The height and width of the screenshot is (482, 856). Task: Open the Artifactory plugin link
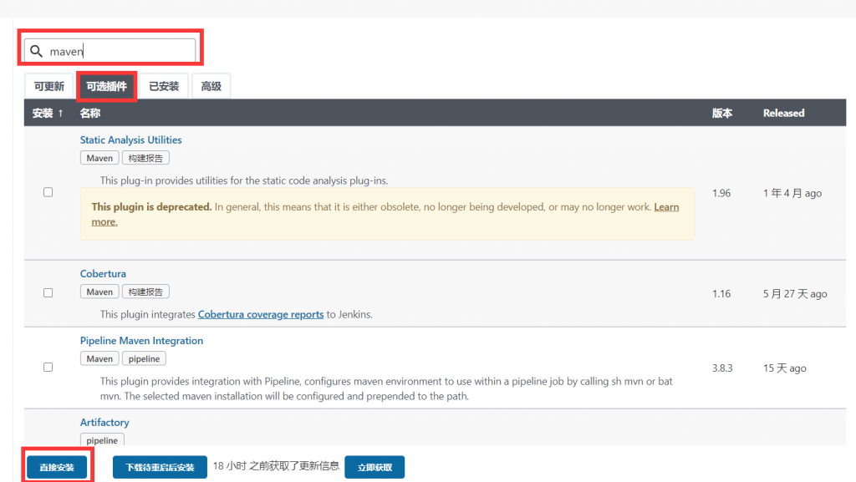pyautogui.click(x=104, y=423)
